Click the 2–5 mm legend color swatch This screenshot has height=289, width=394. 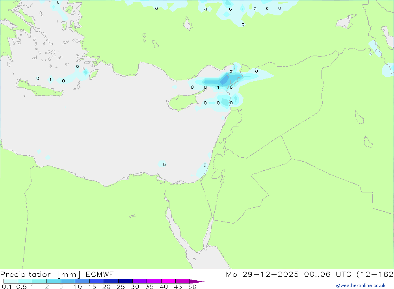54,281
